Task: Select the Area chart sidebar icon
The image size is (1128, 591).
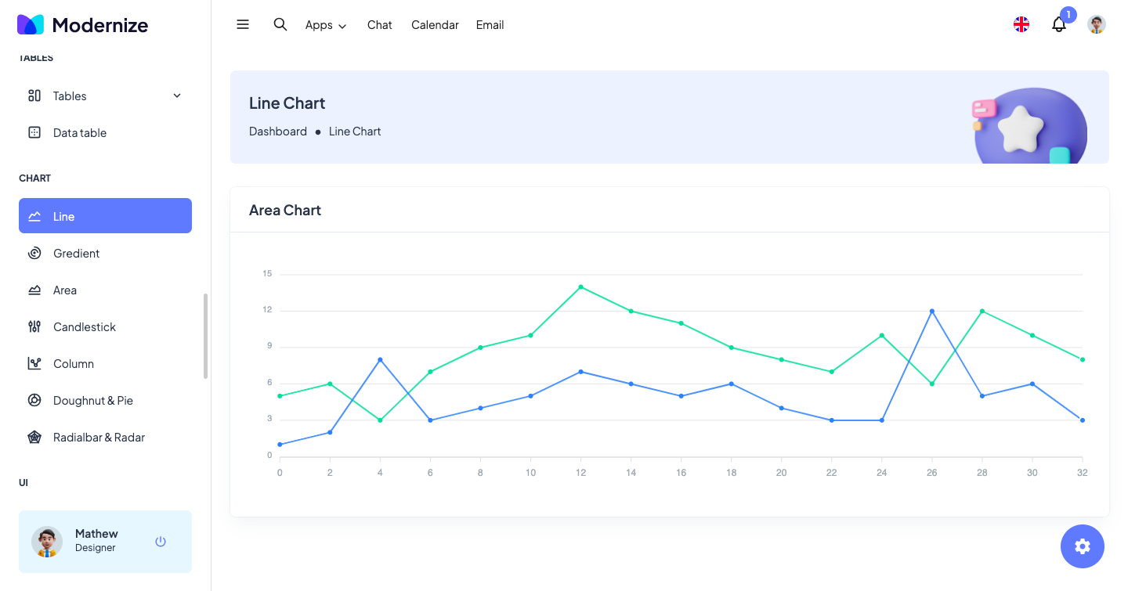Action: point(34,290)
